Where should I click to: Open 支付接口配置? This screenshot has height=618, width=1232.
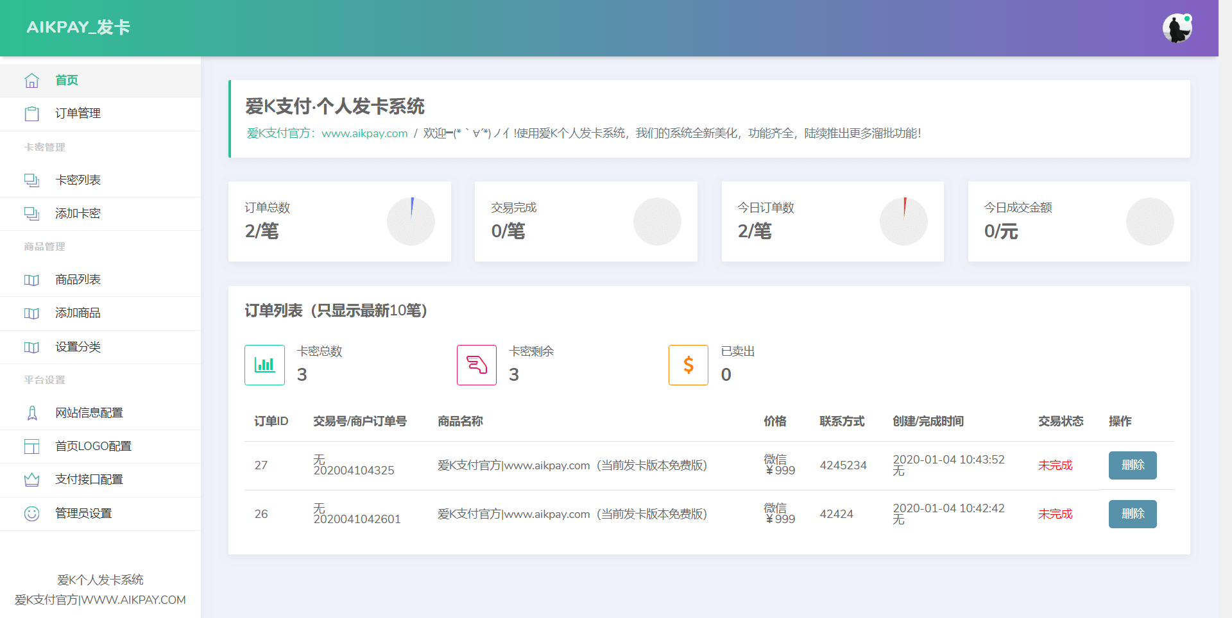pyautogui.click(x=100, y=480)
